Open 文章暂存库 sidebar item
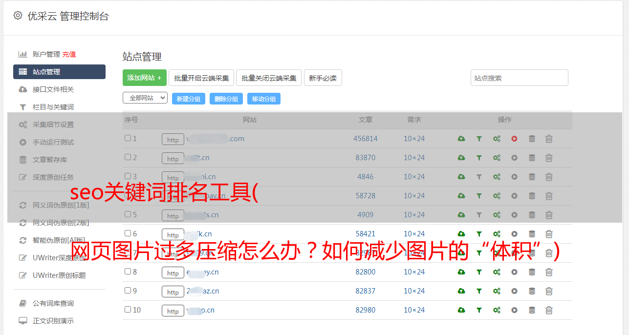This screenshot has height=335, width=629. [x=50, y=160]
